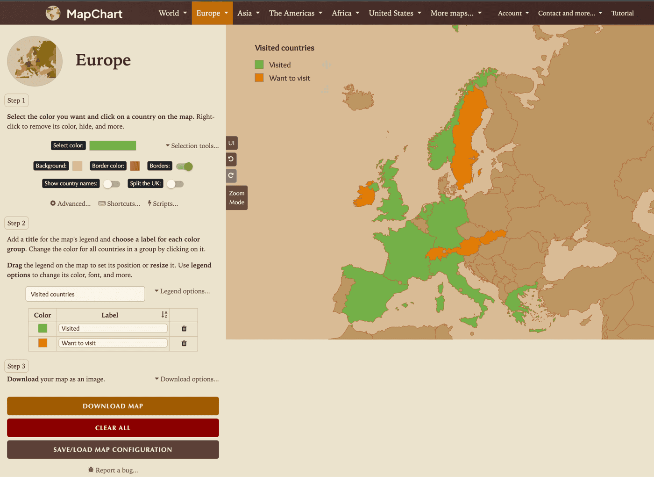This screenshot has width=654, height=477.
Task: Click the Download Map button
Action: click(x=113, y=406)
